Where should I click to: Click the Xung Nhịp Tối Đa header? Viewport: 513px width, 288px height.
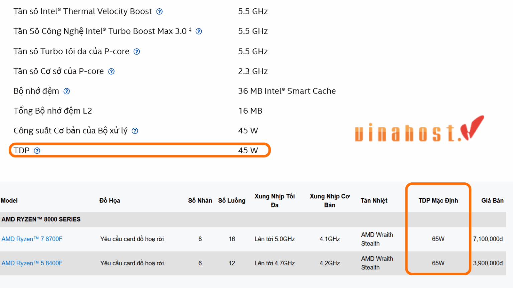pyautogui.click(x=275, y=201)
